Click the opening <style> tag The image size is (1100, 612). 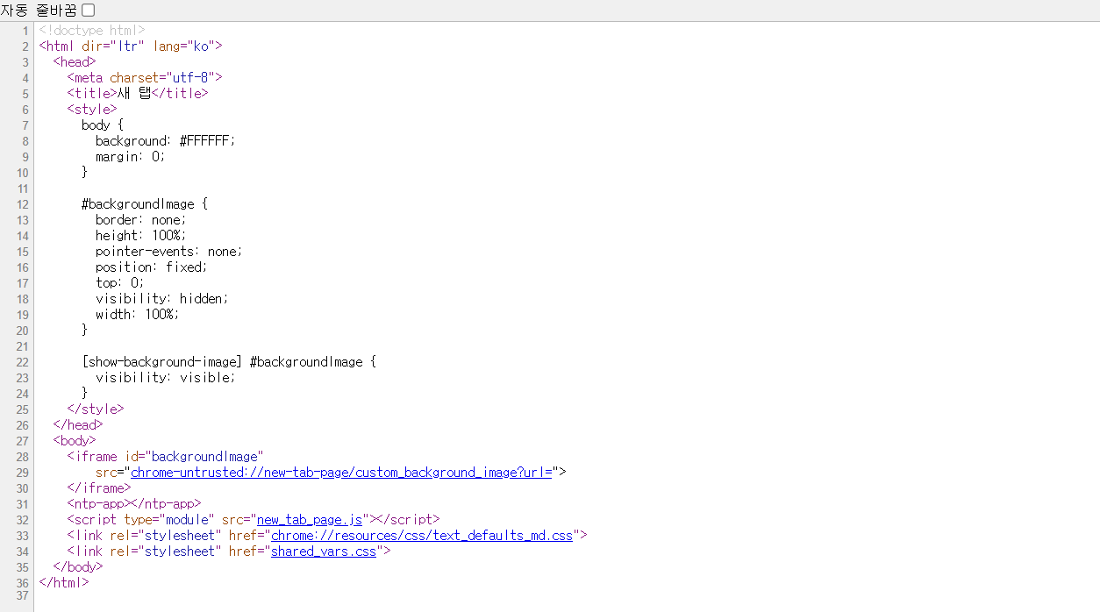pos(92,109)
